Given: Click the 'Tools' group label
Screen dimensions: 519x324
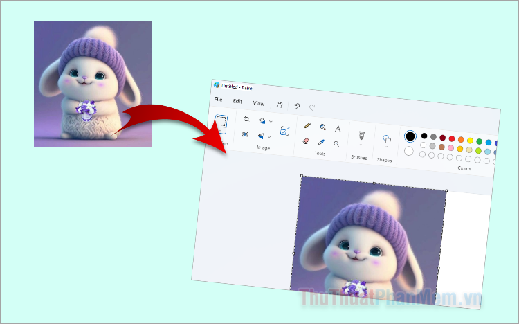Looking at the screenshot, I should coord(320,154).
